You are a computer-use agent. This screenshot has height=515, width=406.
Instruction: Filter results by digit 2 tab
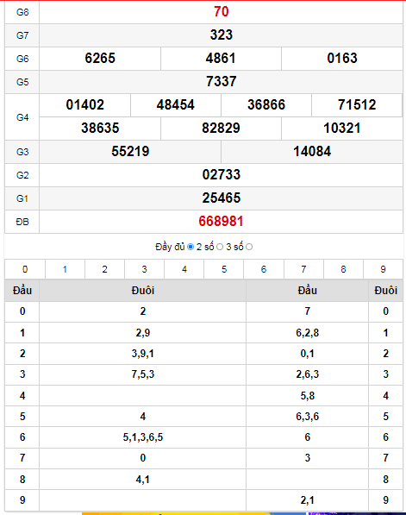(x=104, y=269)
